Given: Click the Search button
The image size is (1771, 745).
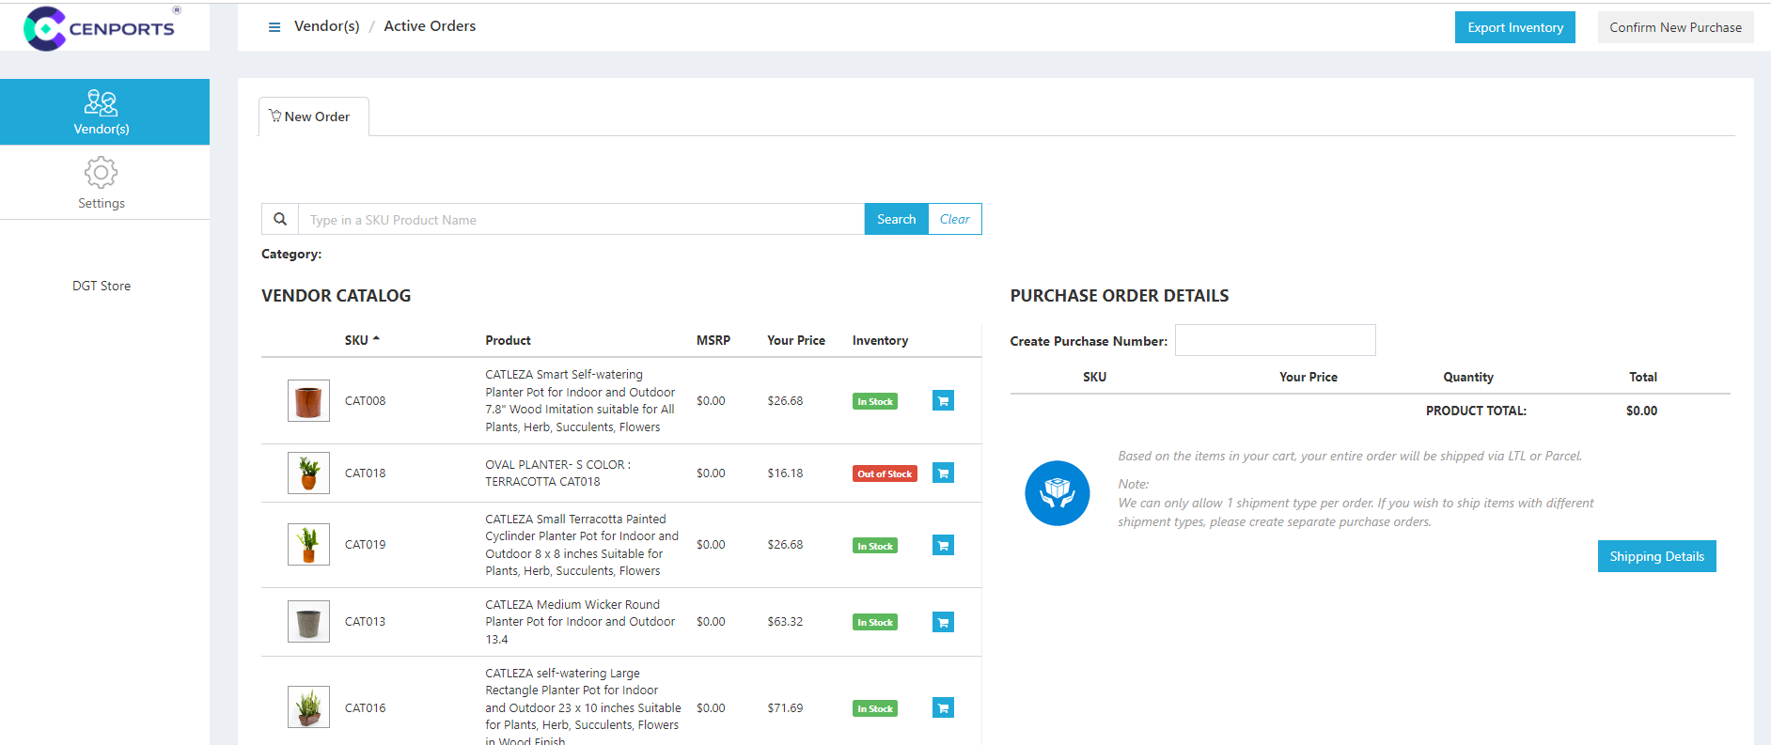Looking at the screenshot, I should coord(896,219).
